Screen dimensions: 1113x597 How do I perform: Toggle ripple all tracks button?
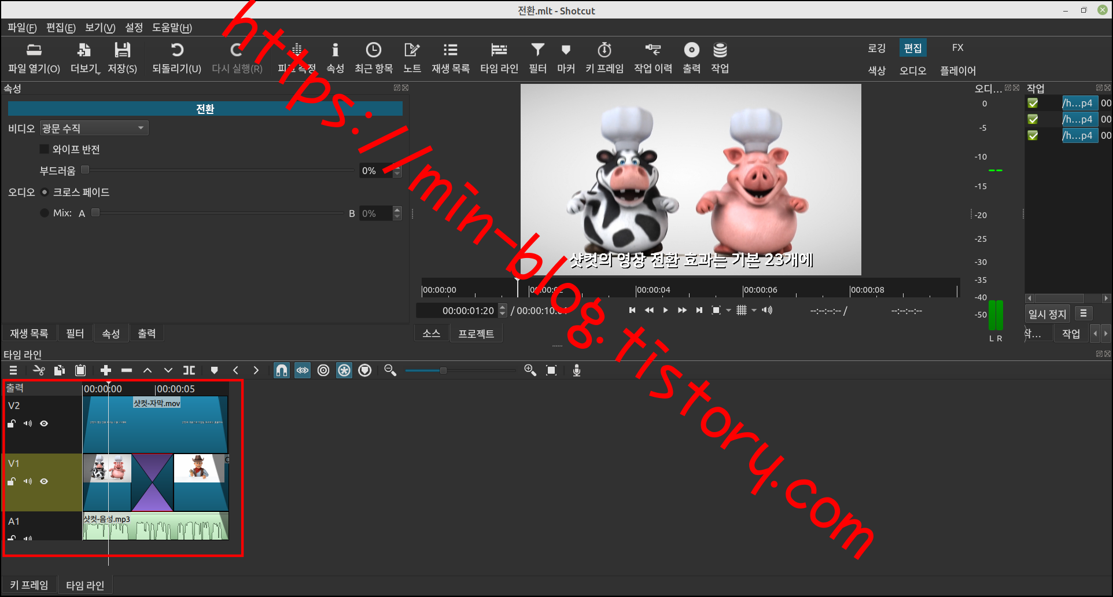344,370
